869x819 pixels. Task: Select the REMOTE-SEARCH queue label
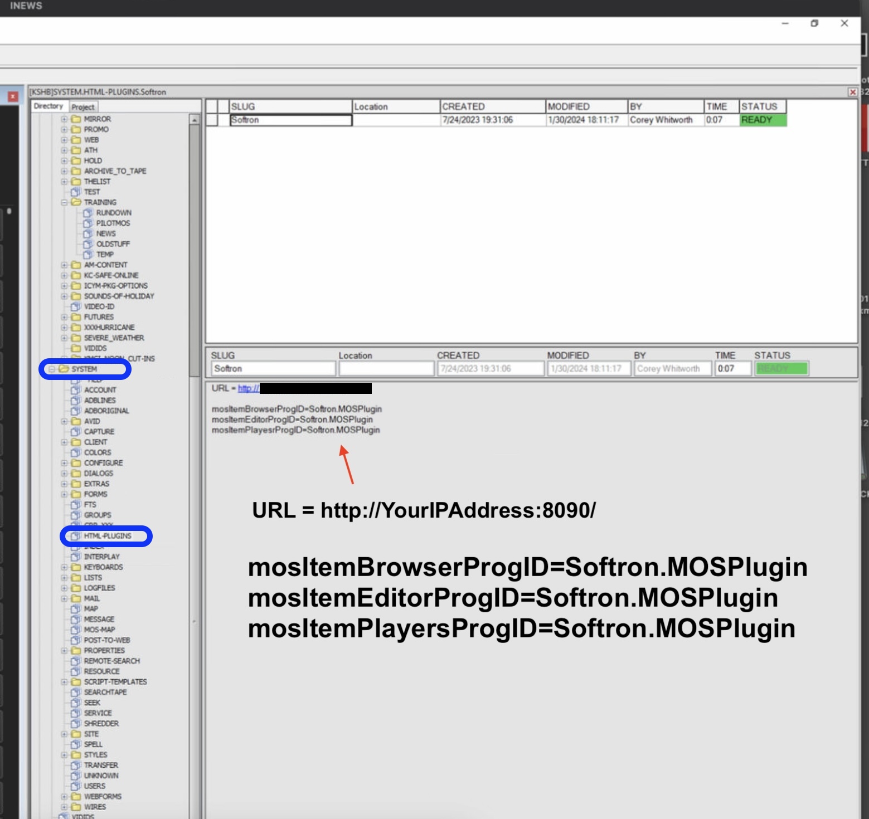(112, 661)
